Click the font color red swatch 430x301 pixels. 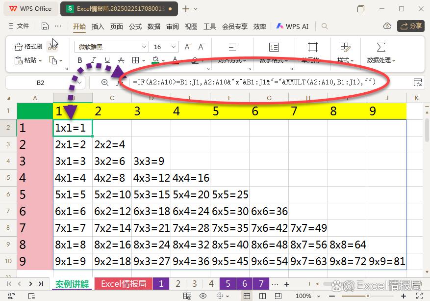(x=175, y=59)
